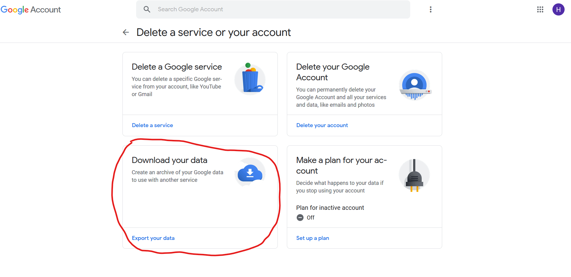Viewport: 571px width, 277px height.
Task: Open the account avatar H
Action: click(559, 9)
